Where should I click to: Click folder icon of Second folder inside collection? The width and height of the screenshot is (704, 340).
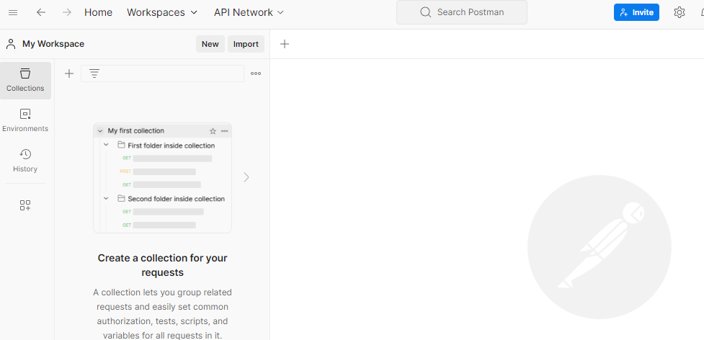point(121,198)
